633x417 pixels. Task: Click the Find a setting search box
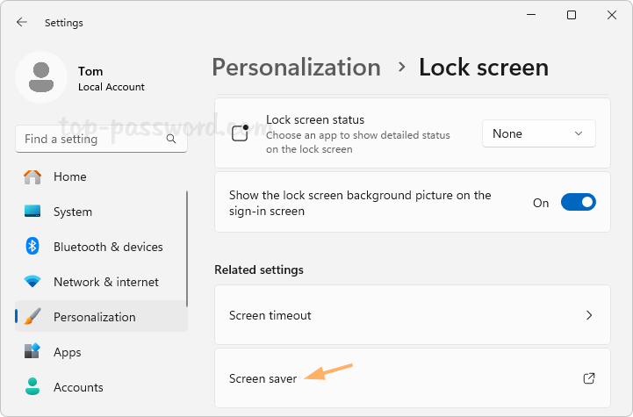pos(92,140)
